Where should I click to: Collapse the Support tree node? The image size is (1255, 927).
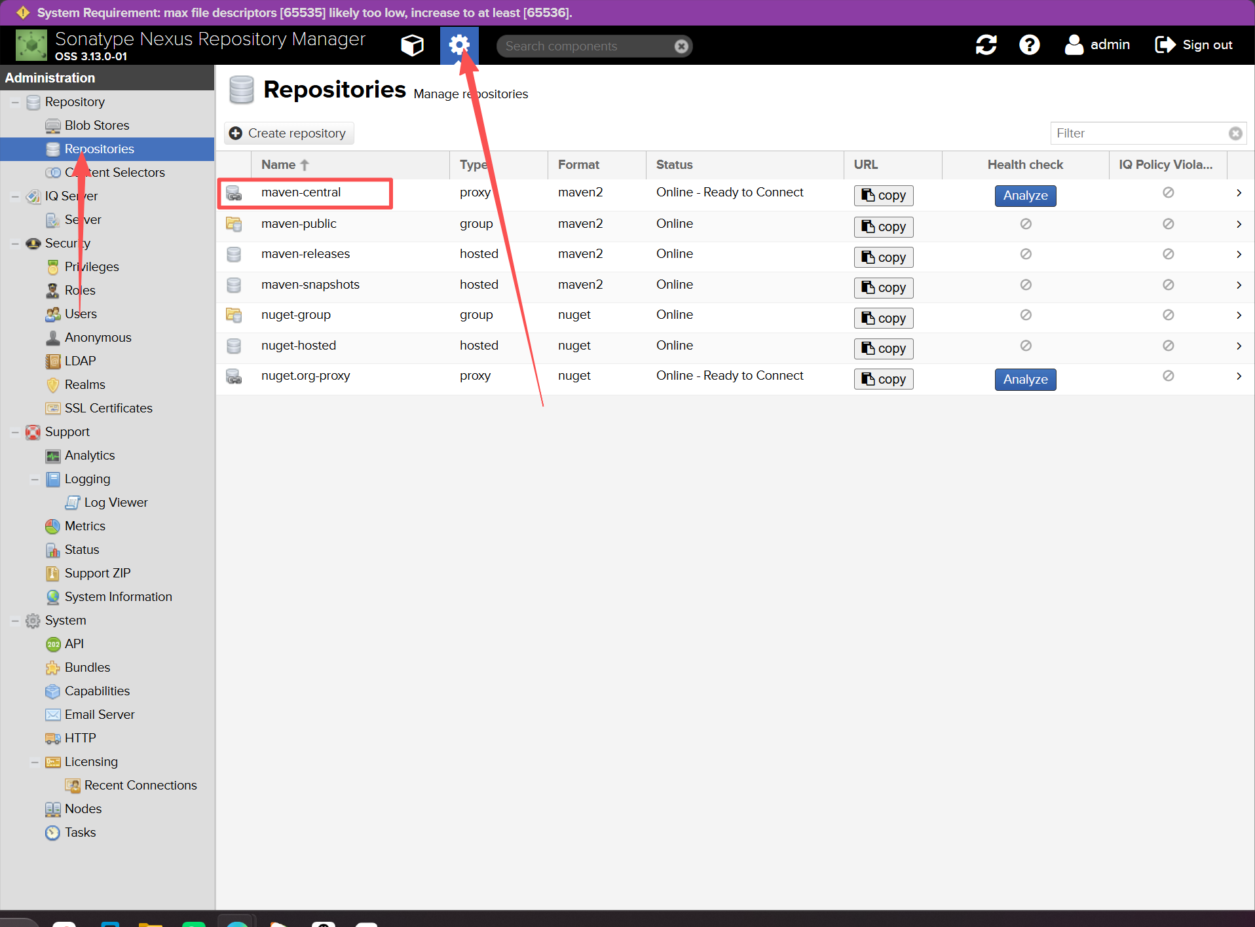[x=15, y=433]
